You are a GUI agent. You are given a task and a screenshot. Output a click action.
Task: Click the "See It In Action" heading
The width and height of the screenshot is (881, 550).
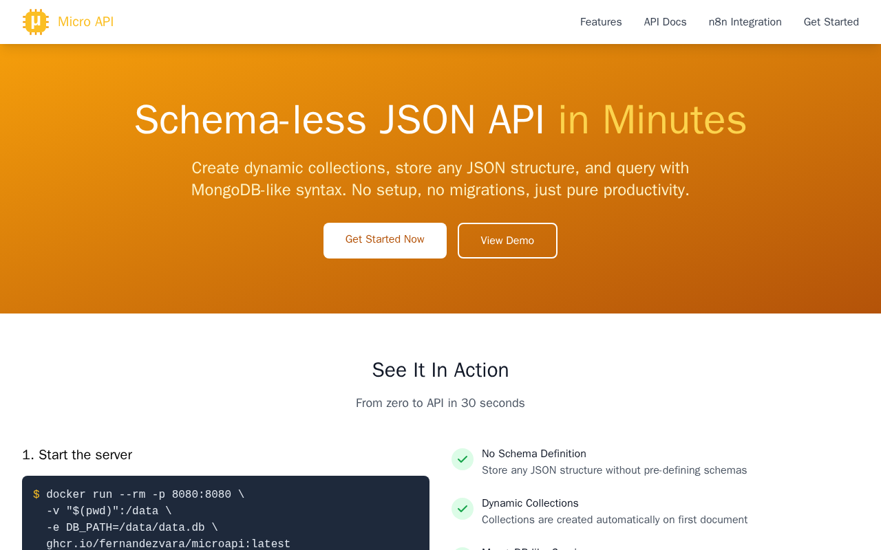(440, 370)
